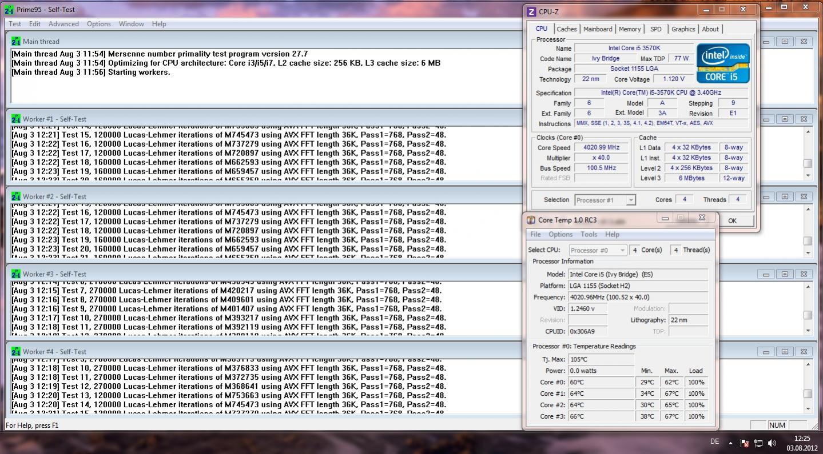The height and width of the screenshot is (454, 823).
Task: Maximize the Worker #2 child window
Action: tap(785, 197)
